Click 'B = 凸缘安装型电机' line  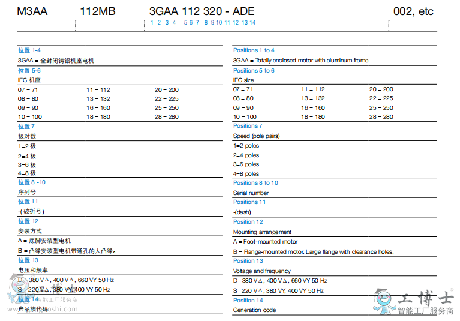coord(67,251)
